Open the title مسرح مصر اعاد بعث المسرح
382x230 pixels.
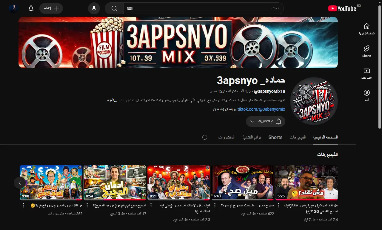(248, 206)
